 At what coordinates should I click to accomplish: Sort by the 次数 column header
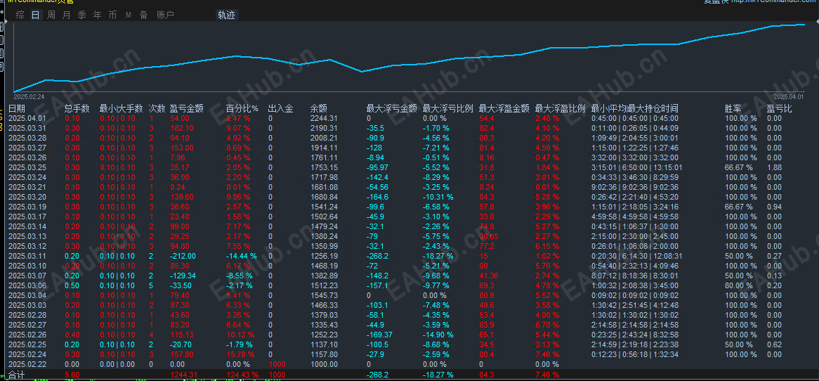tap(157, 109)
